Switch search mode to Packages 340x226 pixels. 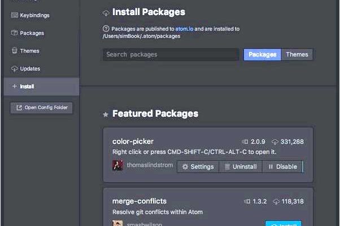pyautogui.click(x=262, y=54)
